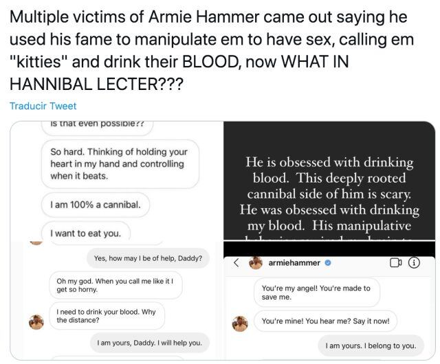Screen dimensions: 440x364
Task: Click the Traducir Tweet link
Action: (x=43, y=106)
